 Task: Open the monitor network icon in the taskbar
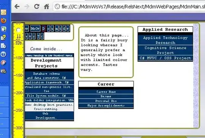pos(3,71)
